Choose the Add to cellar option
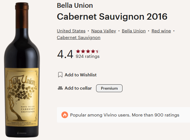The image size is (190, 140). 78,88
